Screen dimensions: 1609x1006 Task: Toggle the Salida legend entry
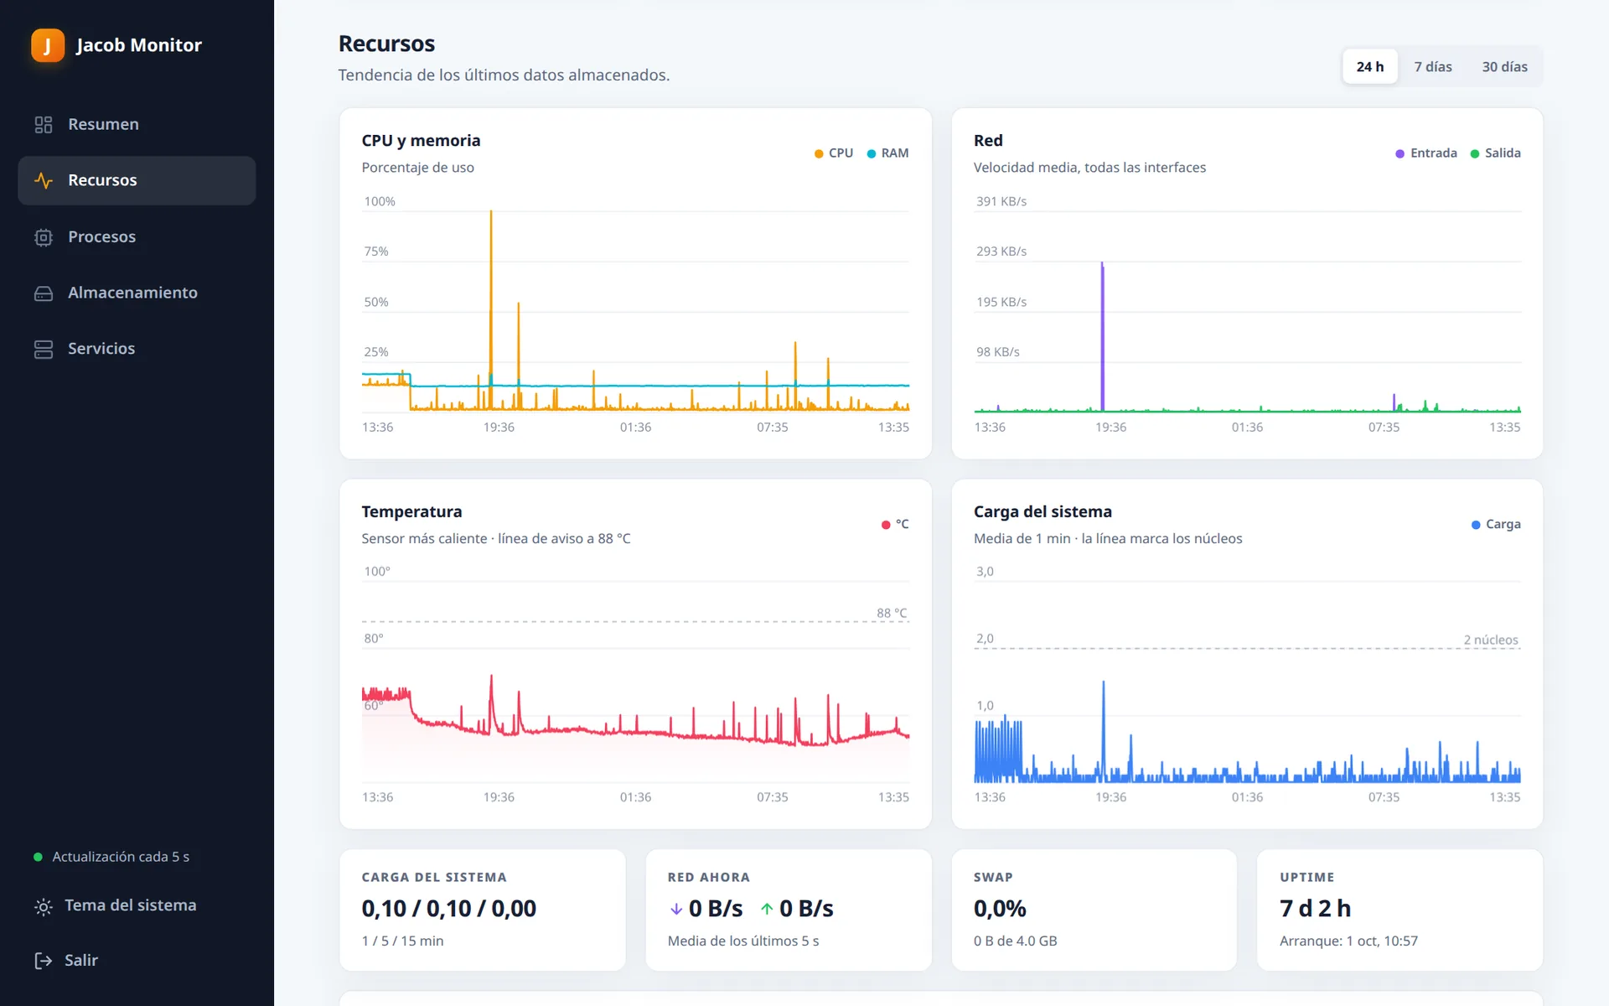click(x=1496, y=153)
